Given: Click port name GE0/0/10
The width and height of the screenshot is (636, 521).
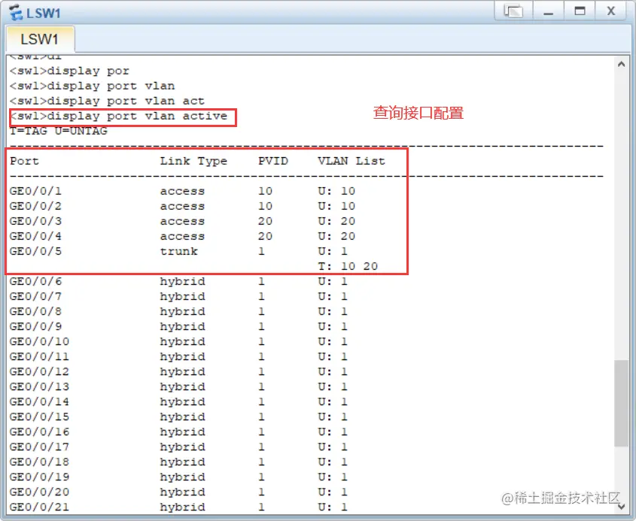Looking at the screenshot, I should click(39, 341).
